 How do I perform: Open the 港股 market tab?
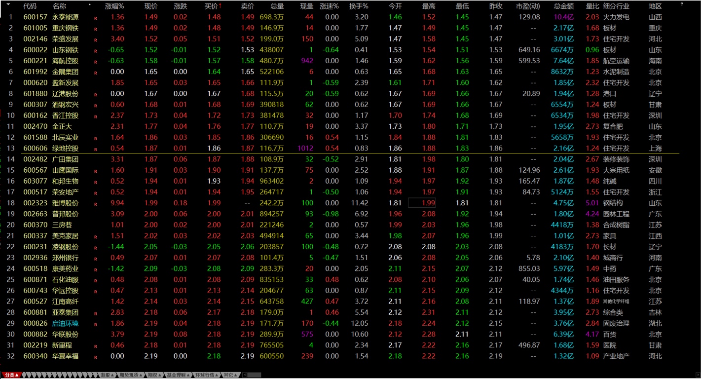pos(107,375)
